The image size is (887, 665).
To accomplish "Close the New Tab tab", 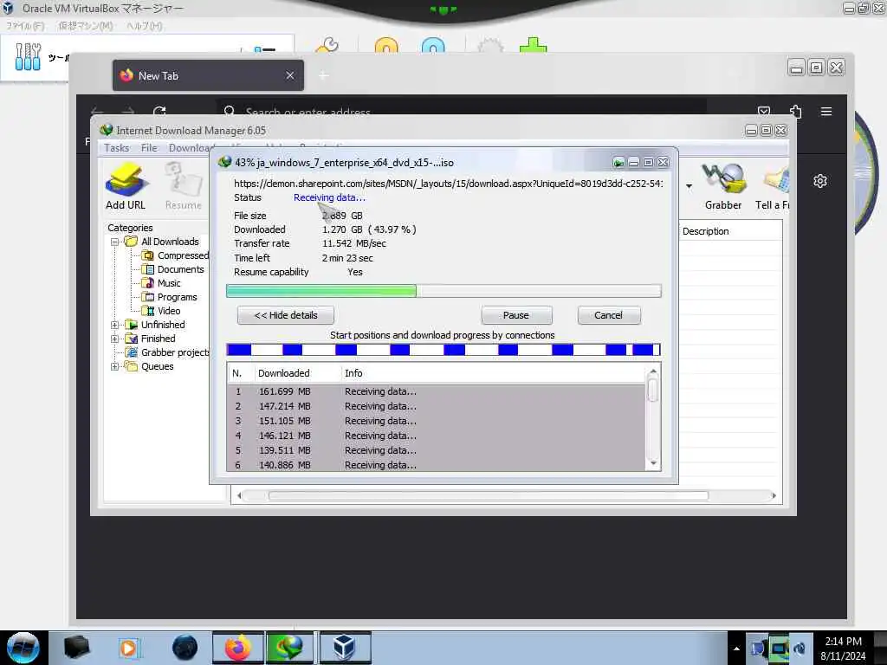I will pyautogui.click(x=290, y=75).
